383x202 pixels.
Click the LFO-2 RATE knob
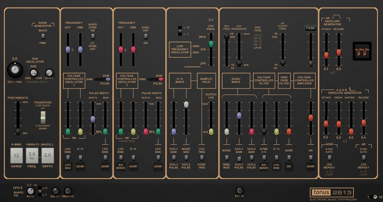[x=30, y=191]
